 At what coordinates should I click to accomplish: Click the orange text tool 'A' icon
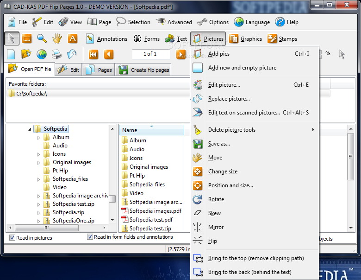point(73,38)
